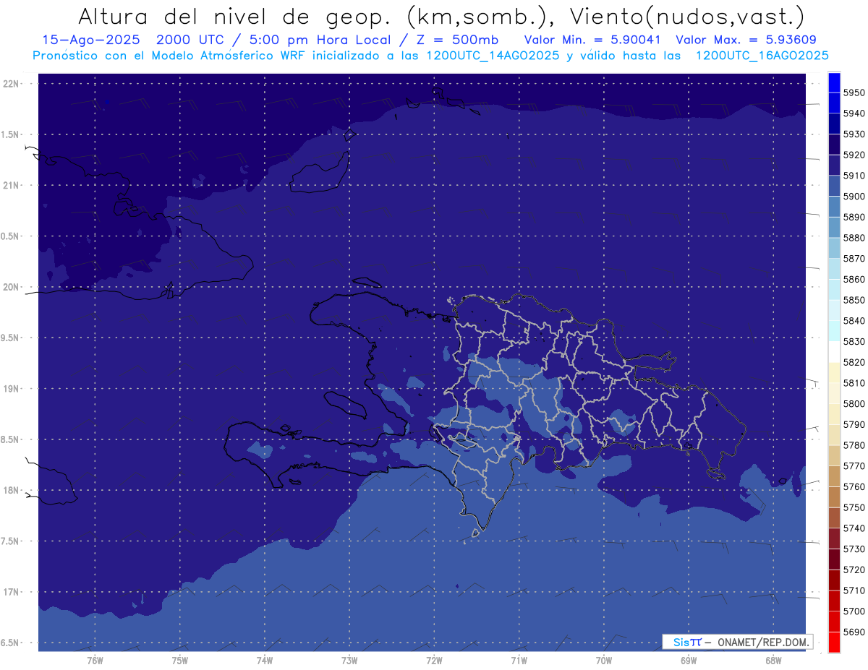Click the 5750 value on the legend
The image size is (868, 670).
854,507
